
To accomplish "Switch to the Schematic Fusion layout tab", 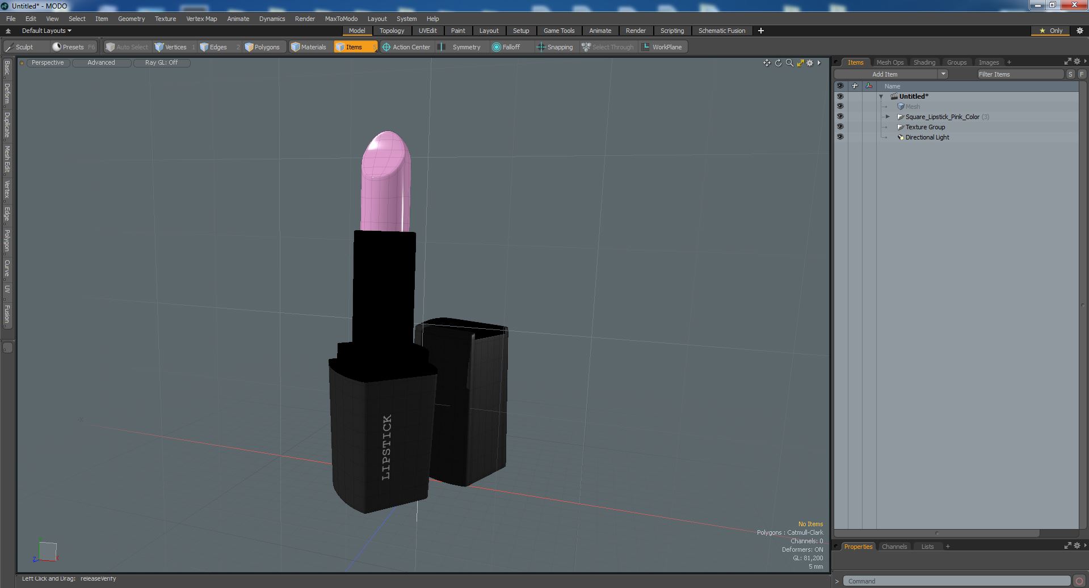I will pos(722,31).
